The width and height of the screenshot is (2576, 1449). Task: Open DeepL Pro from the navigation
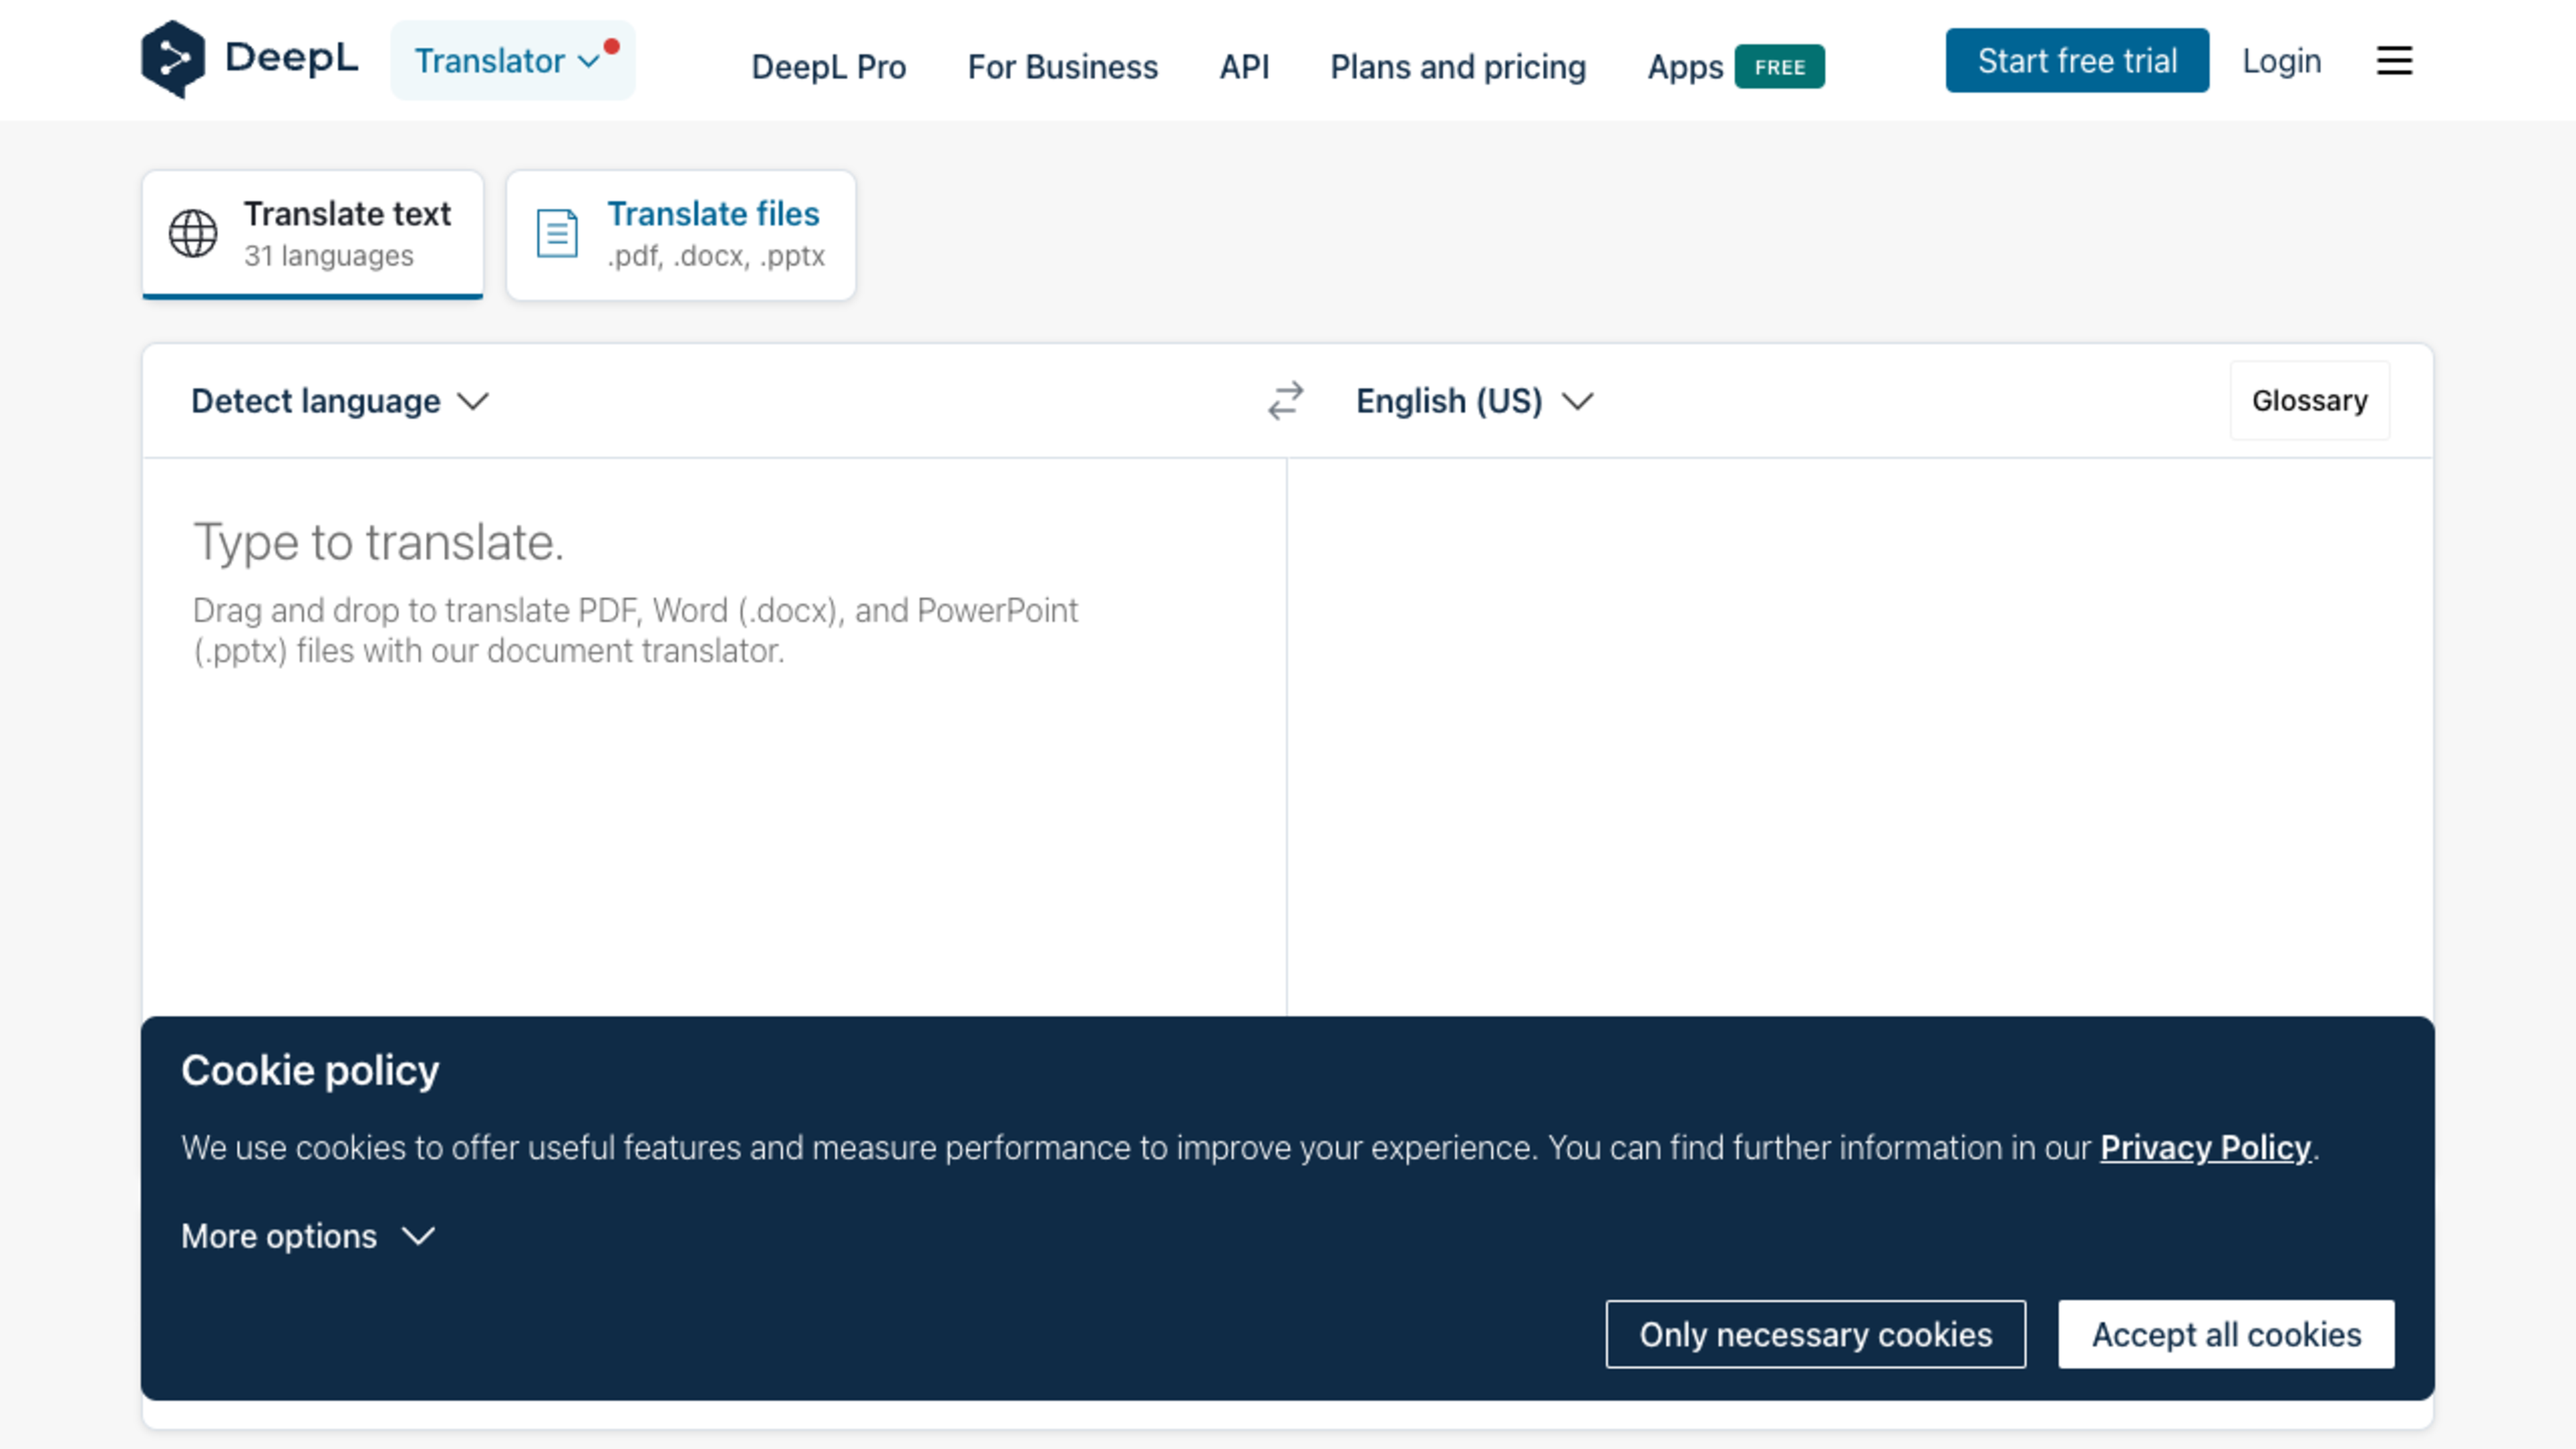point(828,67)
